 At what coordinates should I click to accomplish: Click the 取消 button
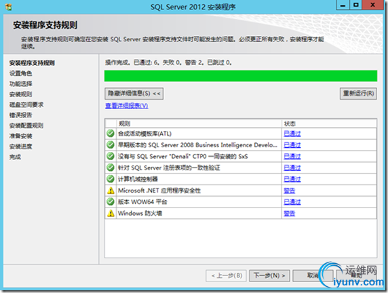point(313,275)
